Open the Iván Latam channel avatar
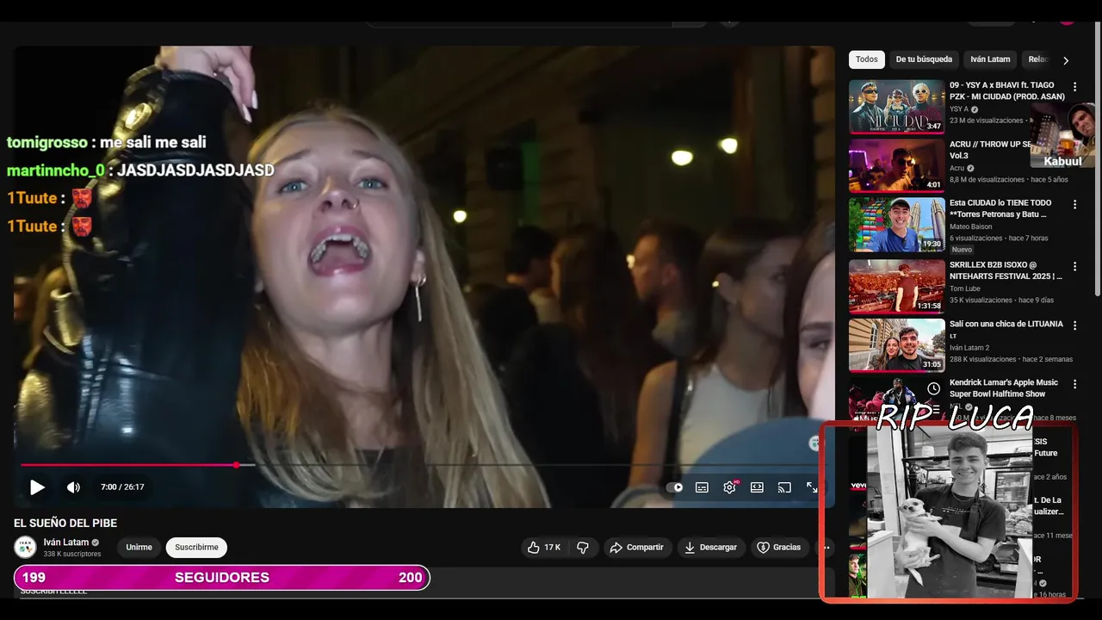This screenshot has height=620, width=1102. click(x=26, y=548)
